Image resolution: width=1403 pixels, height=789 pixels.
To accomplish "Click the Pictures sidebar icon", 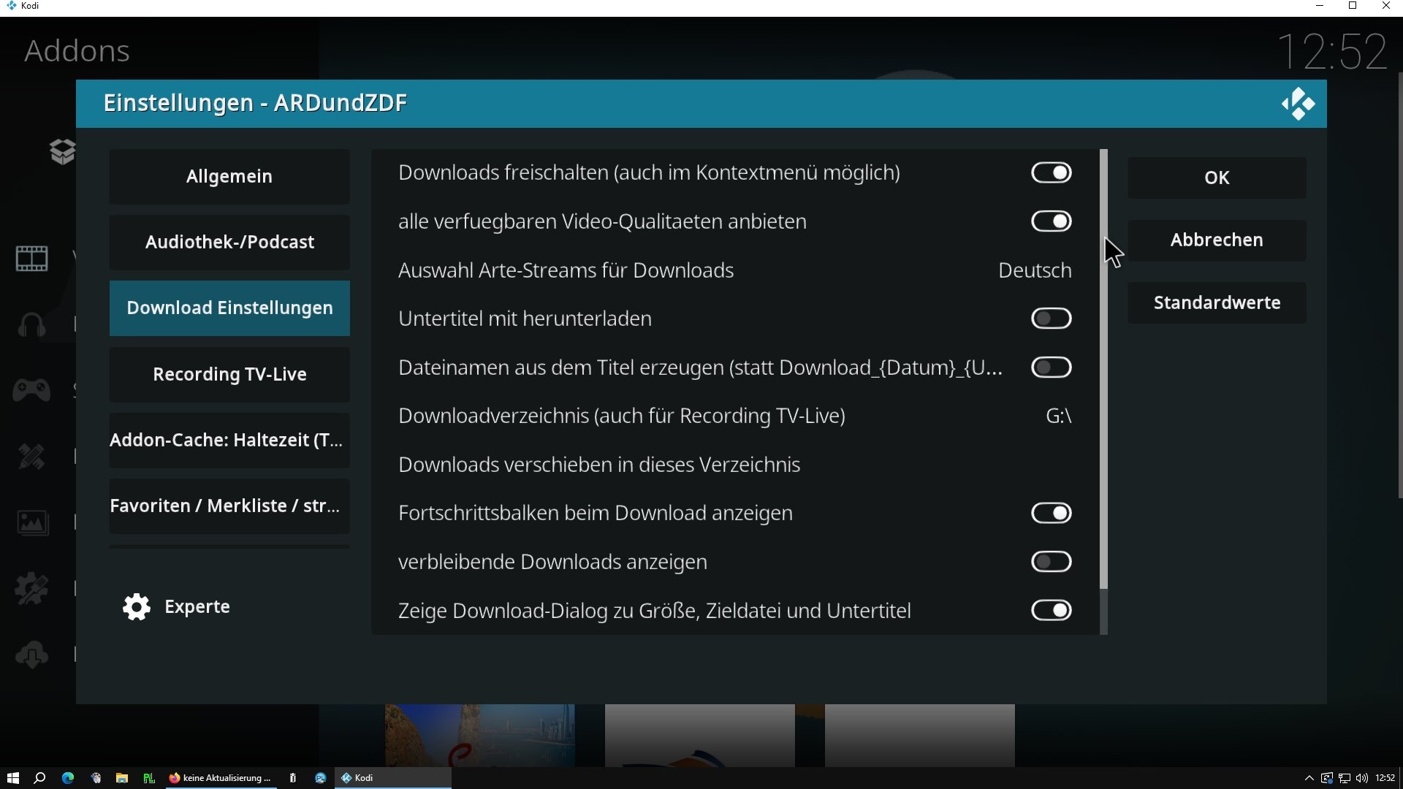I will point(32,522).
